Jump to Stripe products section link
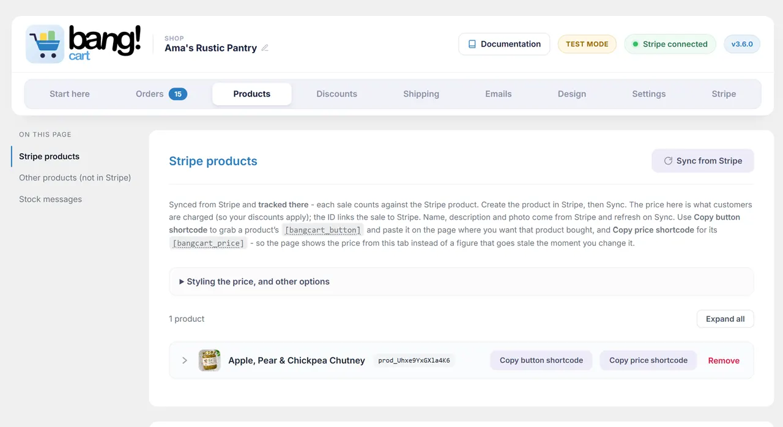 [50, 157]
